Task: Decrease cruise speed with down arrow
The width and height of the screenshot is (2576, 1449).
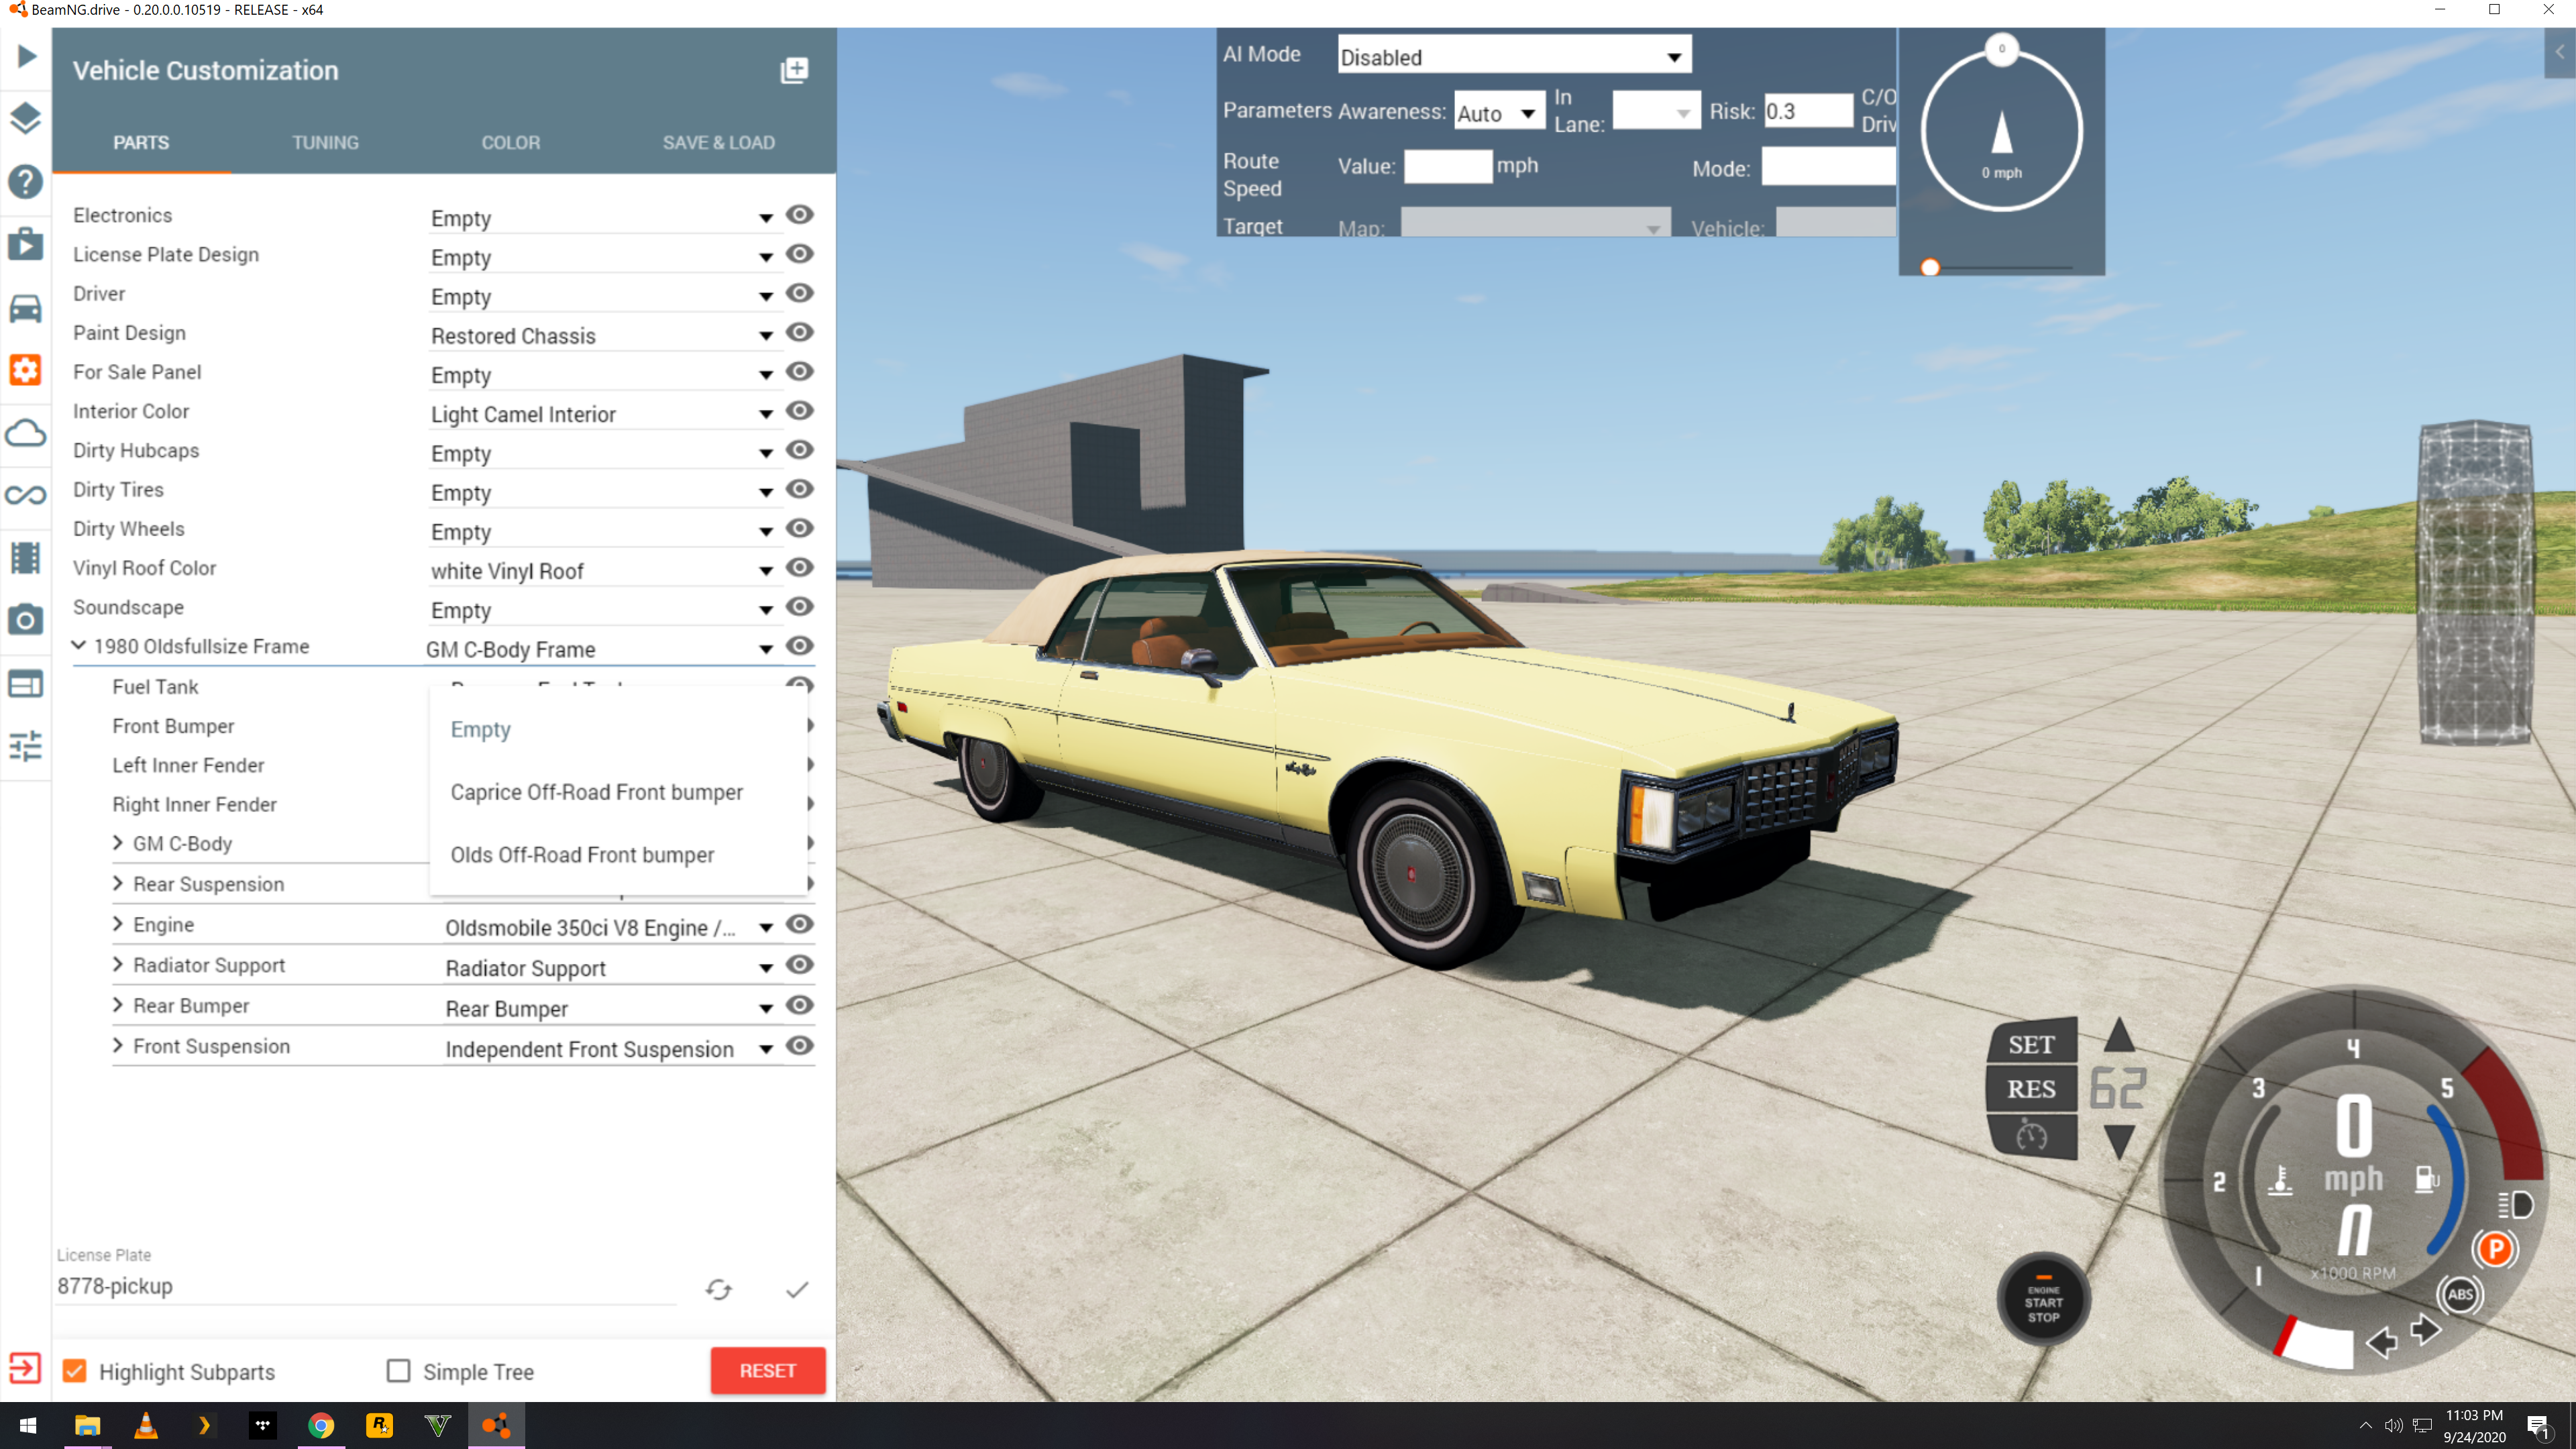Action: pyautogui.click(x=2119, y=1141)
